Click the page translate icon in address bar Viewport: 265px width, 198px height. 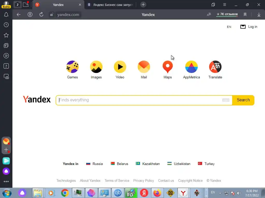coord(209,14)
